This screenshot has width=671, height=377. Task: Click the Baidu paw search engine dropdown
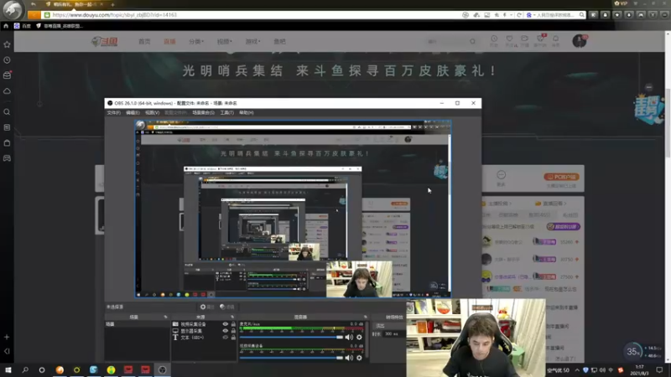tap(529, 15)
